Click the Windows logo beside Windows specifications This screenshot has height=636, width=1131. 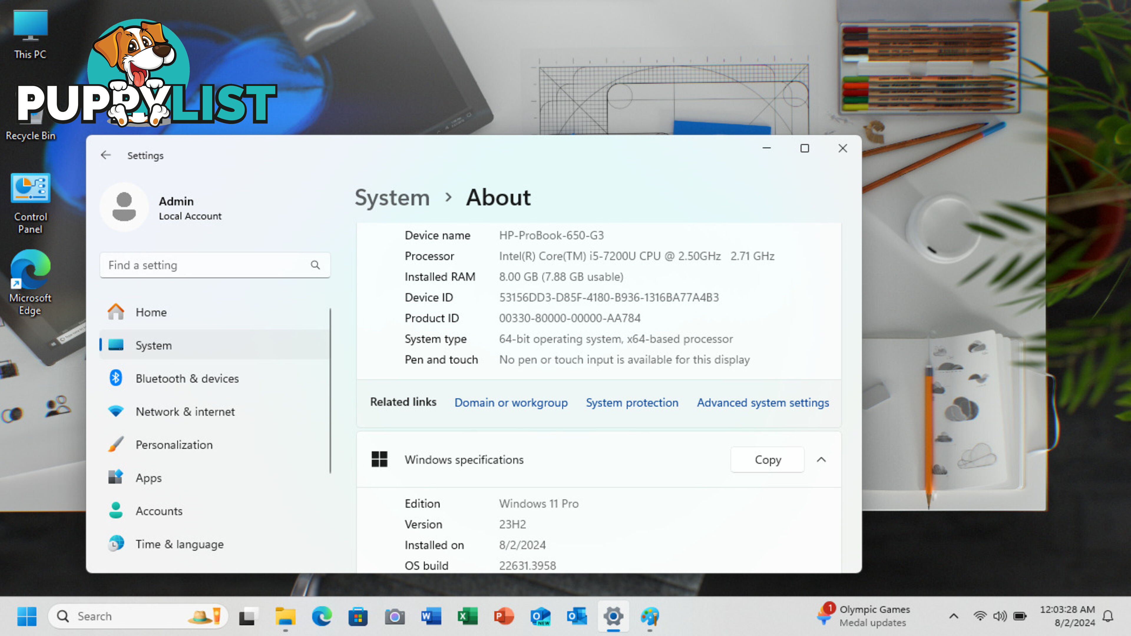click(379, 460)
